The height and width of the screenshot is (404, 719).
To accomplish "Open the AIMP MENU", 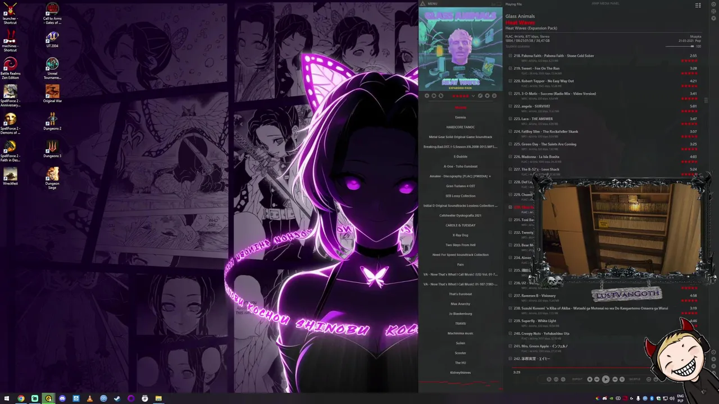I will pyautogui.click(x=432, y=3).
